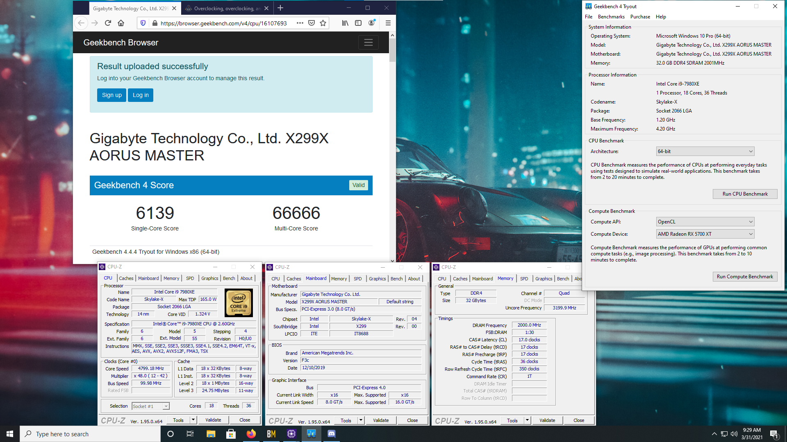Save page to Pocket
Viewport: 787px width, 442px height.
[312, 23]
